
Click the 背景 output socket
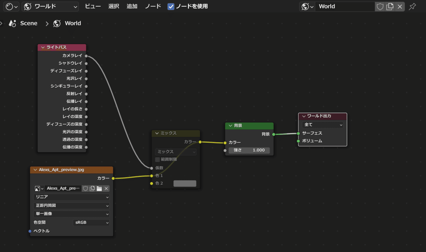[273, 134]
